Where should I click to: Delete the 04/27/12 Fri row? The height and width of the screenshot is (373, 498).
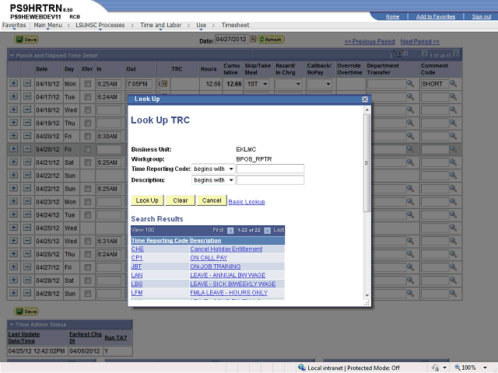coord(27,267)
